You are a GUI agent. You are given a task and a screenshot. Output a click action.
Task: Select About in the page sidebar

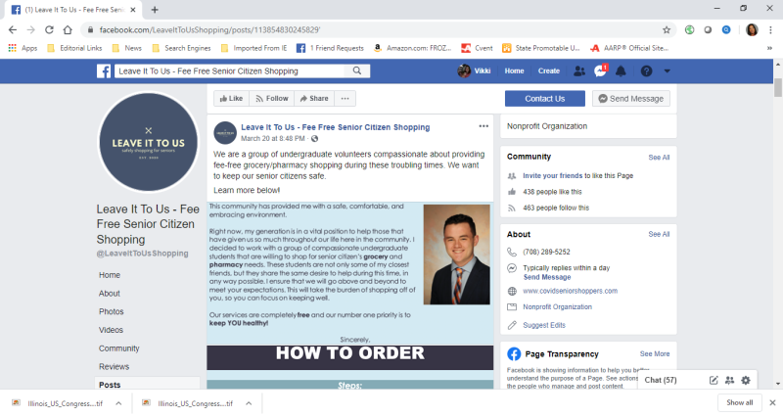[110, 294]
